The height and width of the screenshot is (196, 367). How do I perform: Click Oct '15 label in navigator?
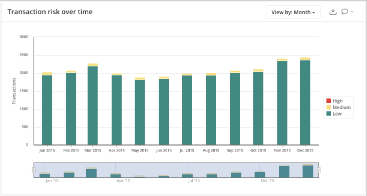(267, 181)
